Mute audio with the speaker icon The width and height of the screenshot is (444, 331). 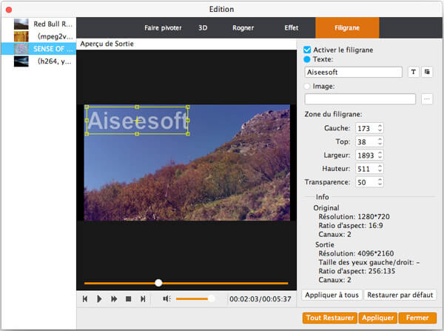click(166, 298)
